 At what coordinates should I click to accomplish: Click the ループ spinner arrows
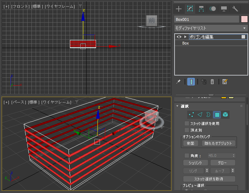(x=233, y=171)
